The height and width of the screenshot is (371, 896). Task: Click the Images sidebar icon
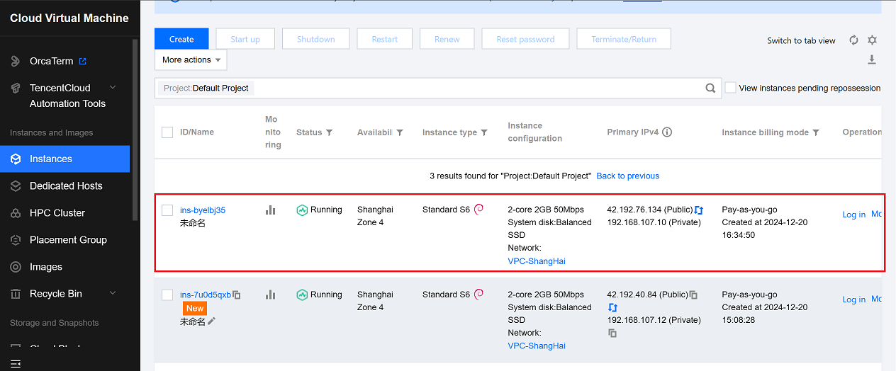pyautogui.click(x=16, y=267)
